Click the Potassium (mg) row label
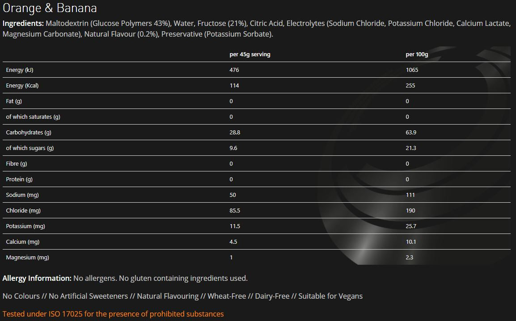516x321 pixels. (25, 226)
